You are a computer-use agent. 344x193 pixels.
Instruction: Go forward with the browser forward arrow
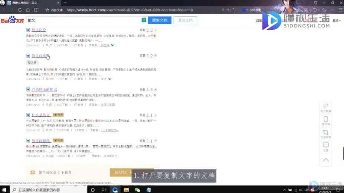pos(12,10)
